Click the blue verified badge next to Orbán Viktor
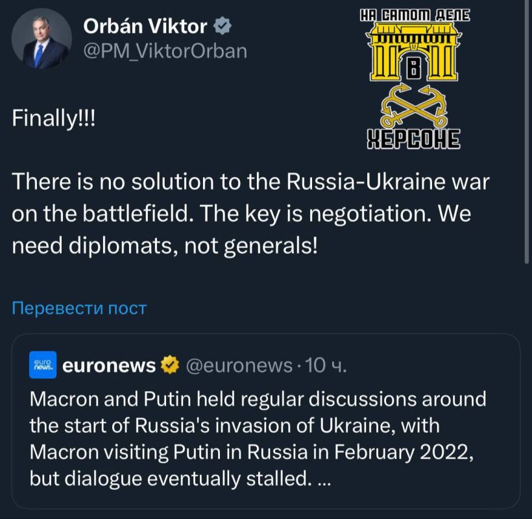The height and width of the screenshot is (519, 532). pyautogui.click(x=222, y=27)
